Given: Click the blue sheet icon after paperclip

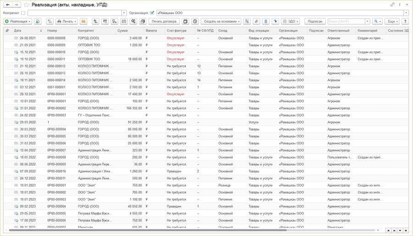Looking at the screenshot, I should click(x=266, y=22).
